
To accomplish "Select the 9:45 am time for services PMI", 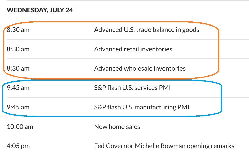I will tap(18, 88).
